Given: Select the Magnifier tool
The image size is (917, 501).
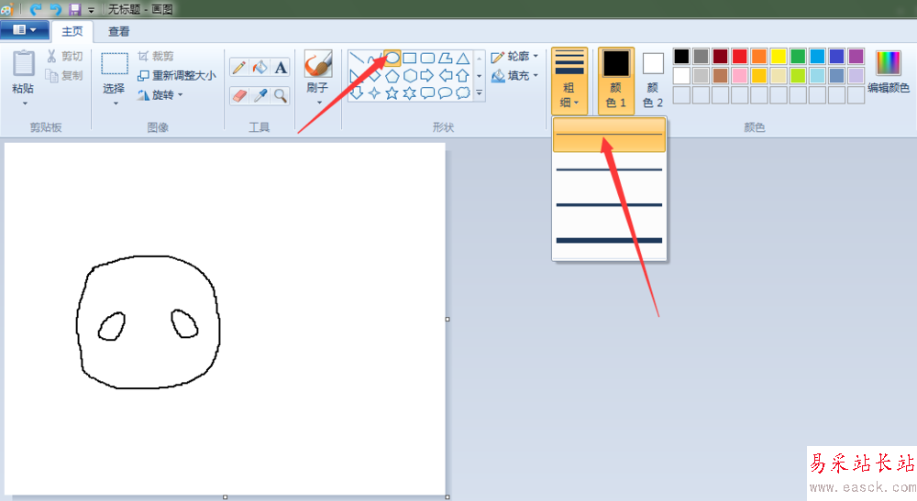Looking at the screenshot, I should pyautogui.click(x=281, y=95).
